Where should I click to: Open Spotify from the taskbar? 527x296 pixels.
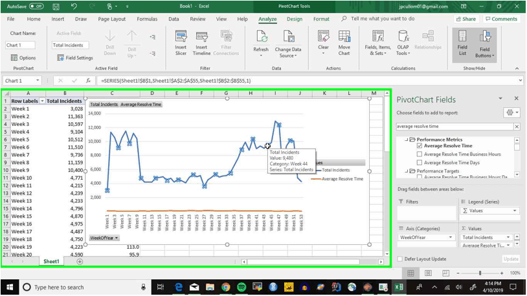click(241, 287)
